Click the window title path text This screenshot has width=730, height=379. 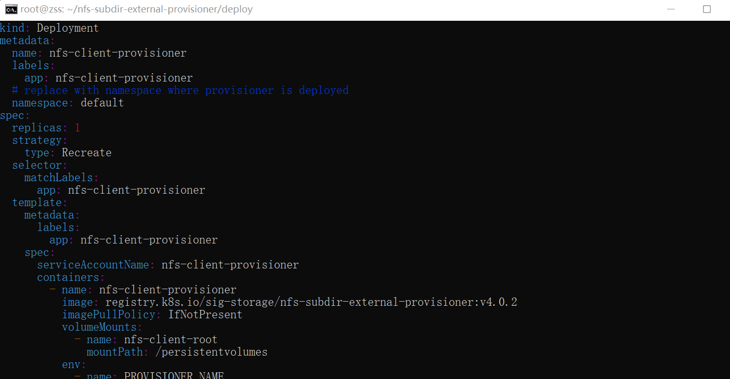point(137,9)
